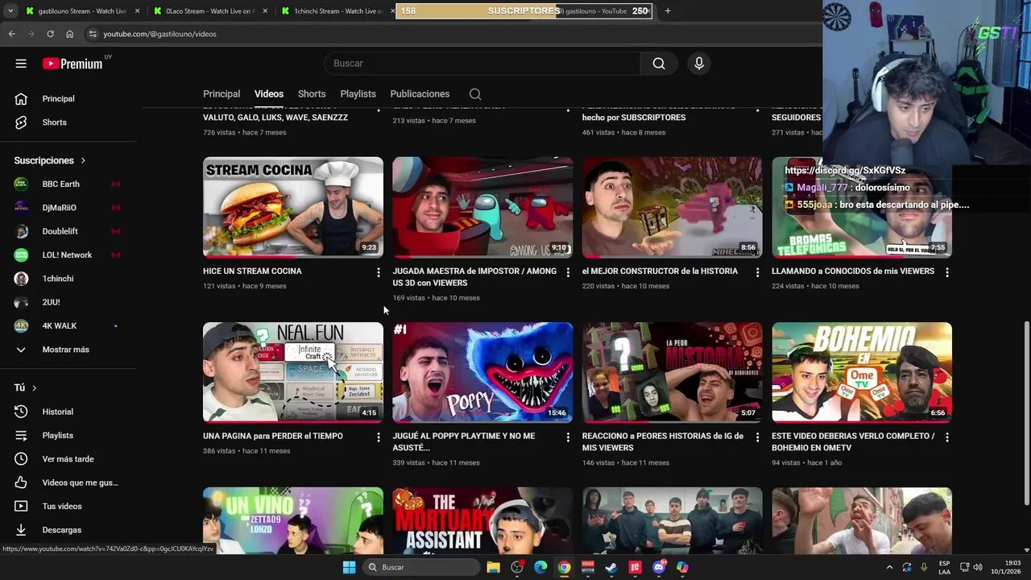The height and width of the screenshot is (580, 1031).
Task: Click the browser home icon
Action: pyautogui.click(x=69, y=34)
